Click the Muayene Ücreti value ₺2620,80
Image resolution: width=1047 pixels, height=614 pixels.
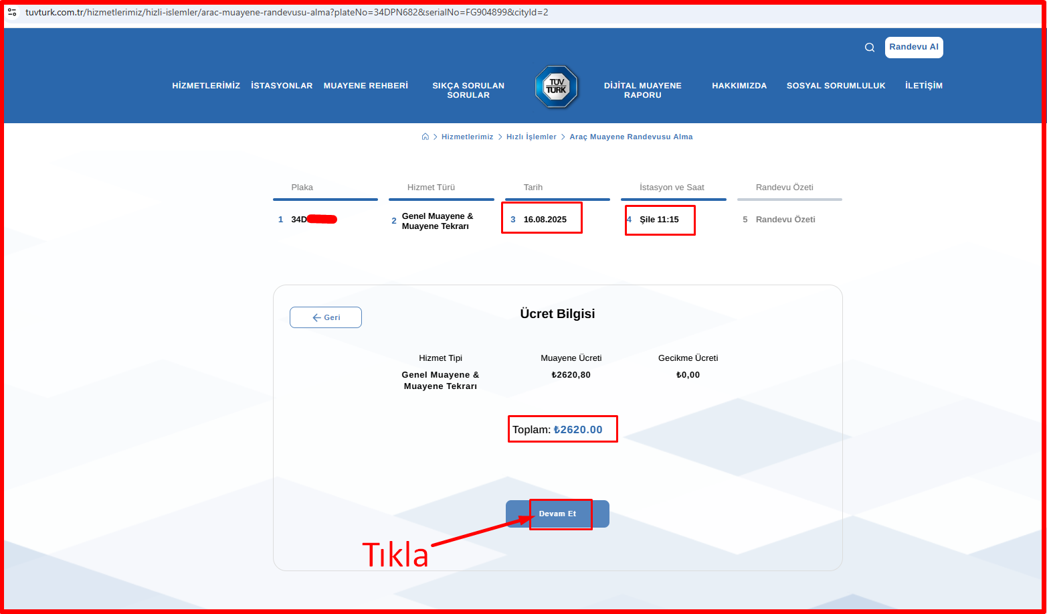click(x=571, y=375)
